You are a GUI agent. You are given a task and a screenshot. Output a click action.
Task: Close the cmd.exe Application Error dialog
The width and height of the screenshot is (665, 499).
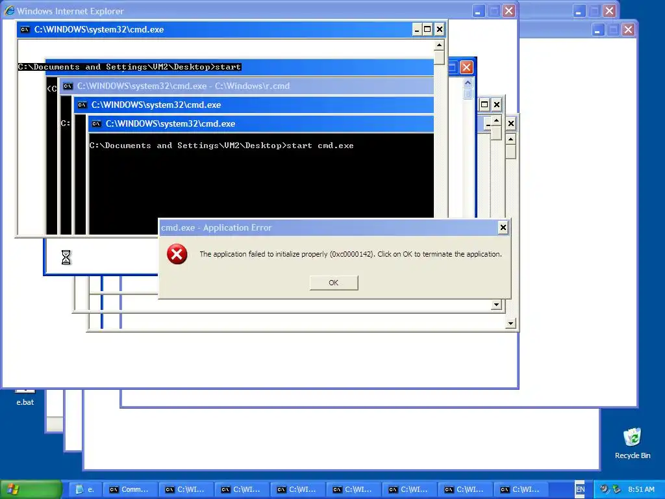[x=503, y=228]
